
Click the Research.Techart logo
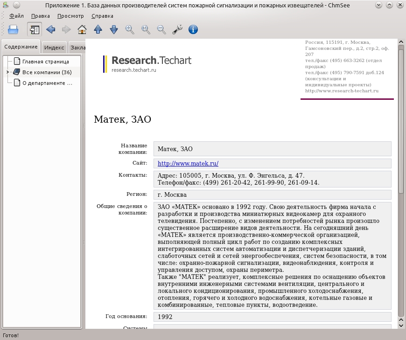pyautogui.click(x=147, y=64)
